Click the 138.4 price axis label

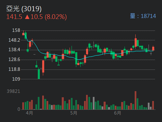click(14, 49)
